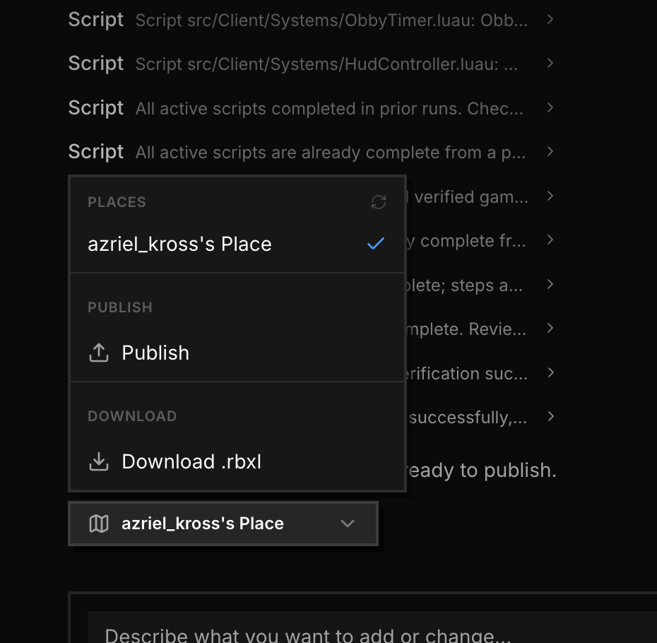Click the map icon on place selector
Screen dimensions: 657x643
[x=99, y=524]
